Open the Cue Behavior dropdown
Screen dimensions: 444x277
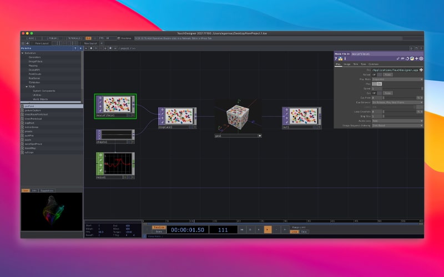coord(397,102)
